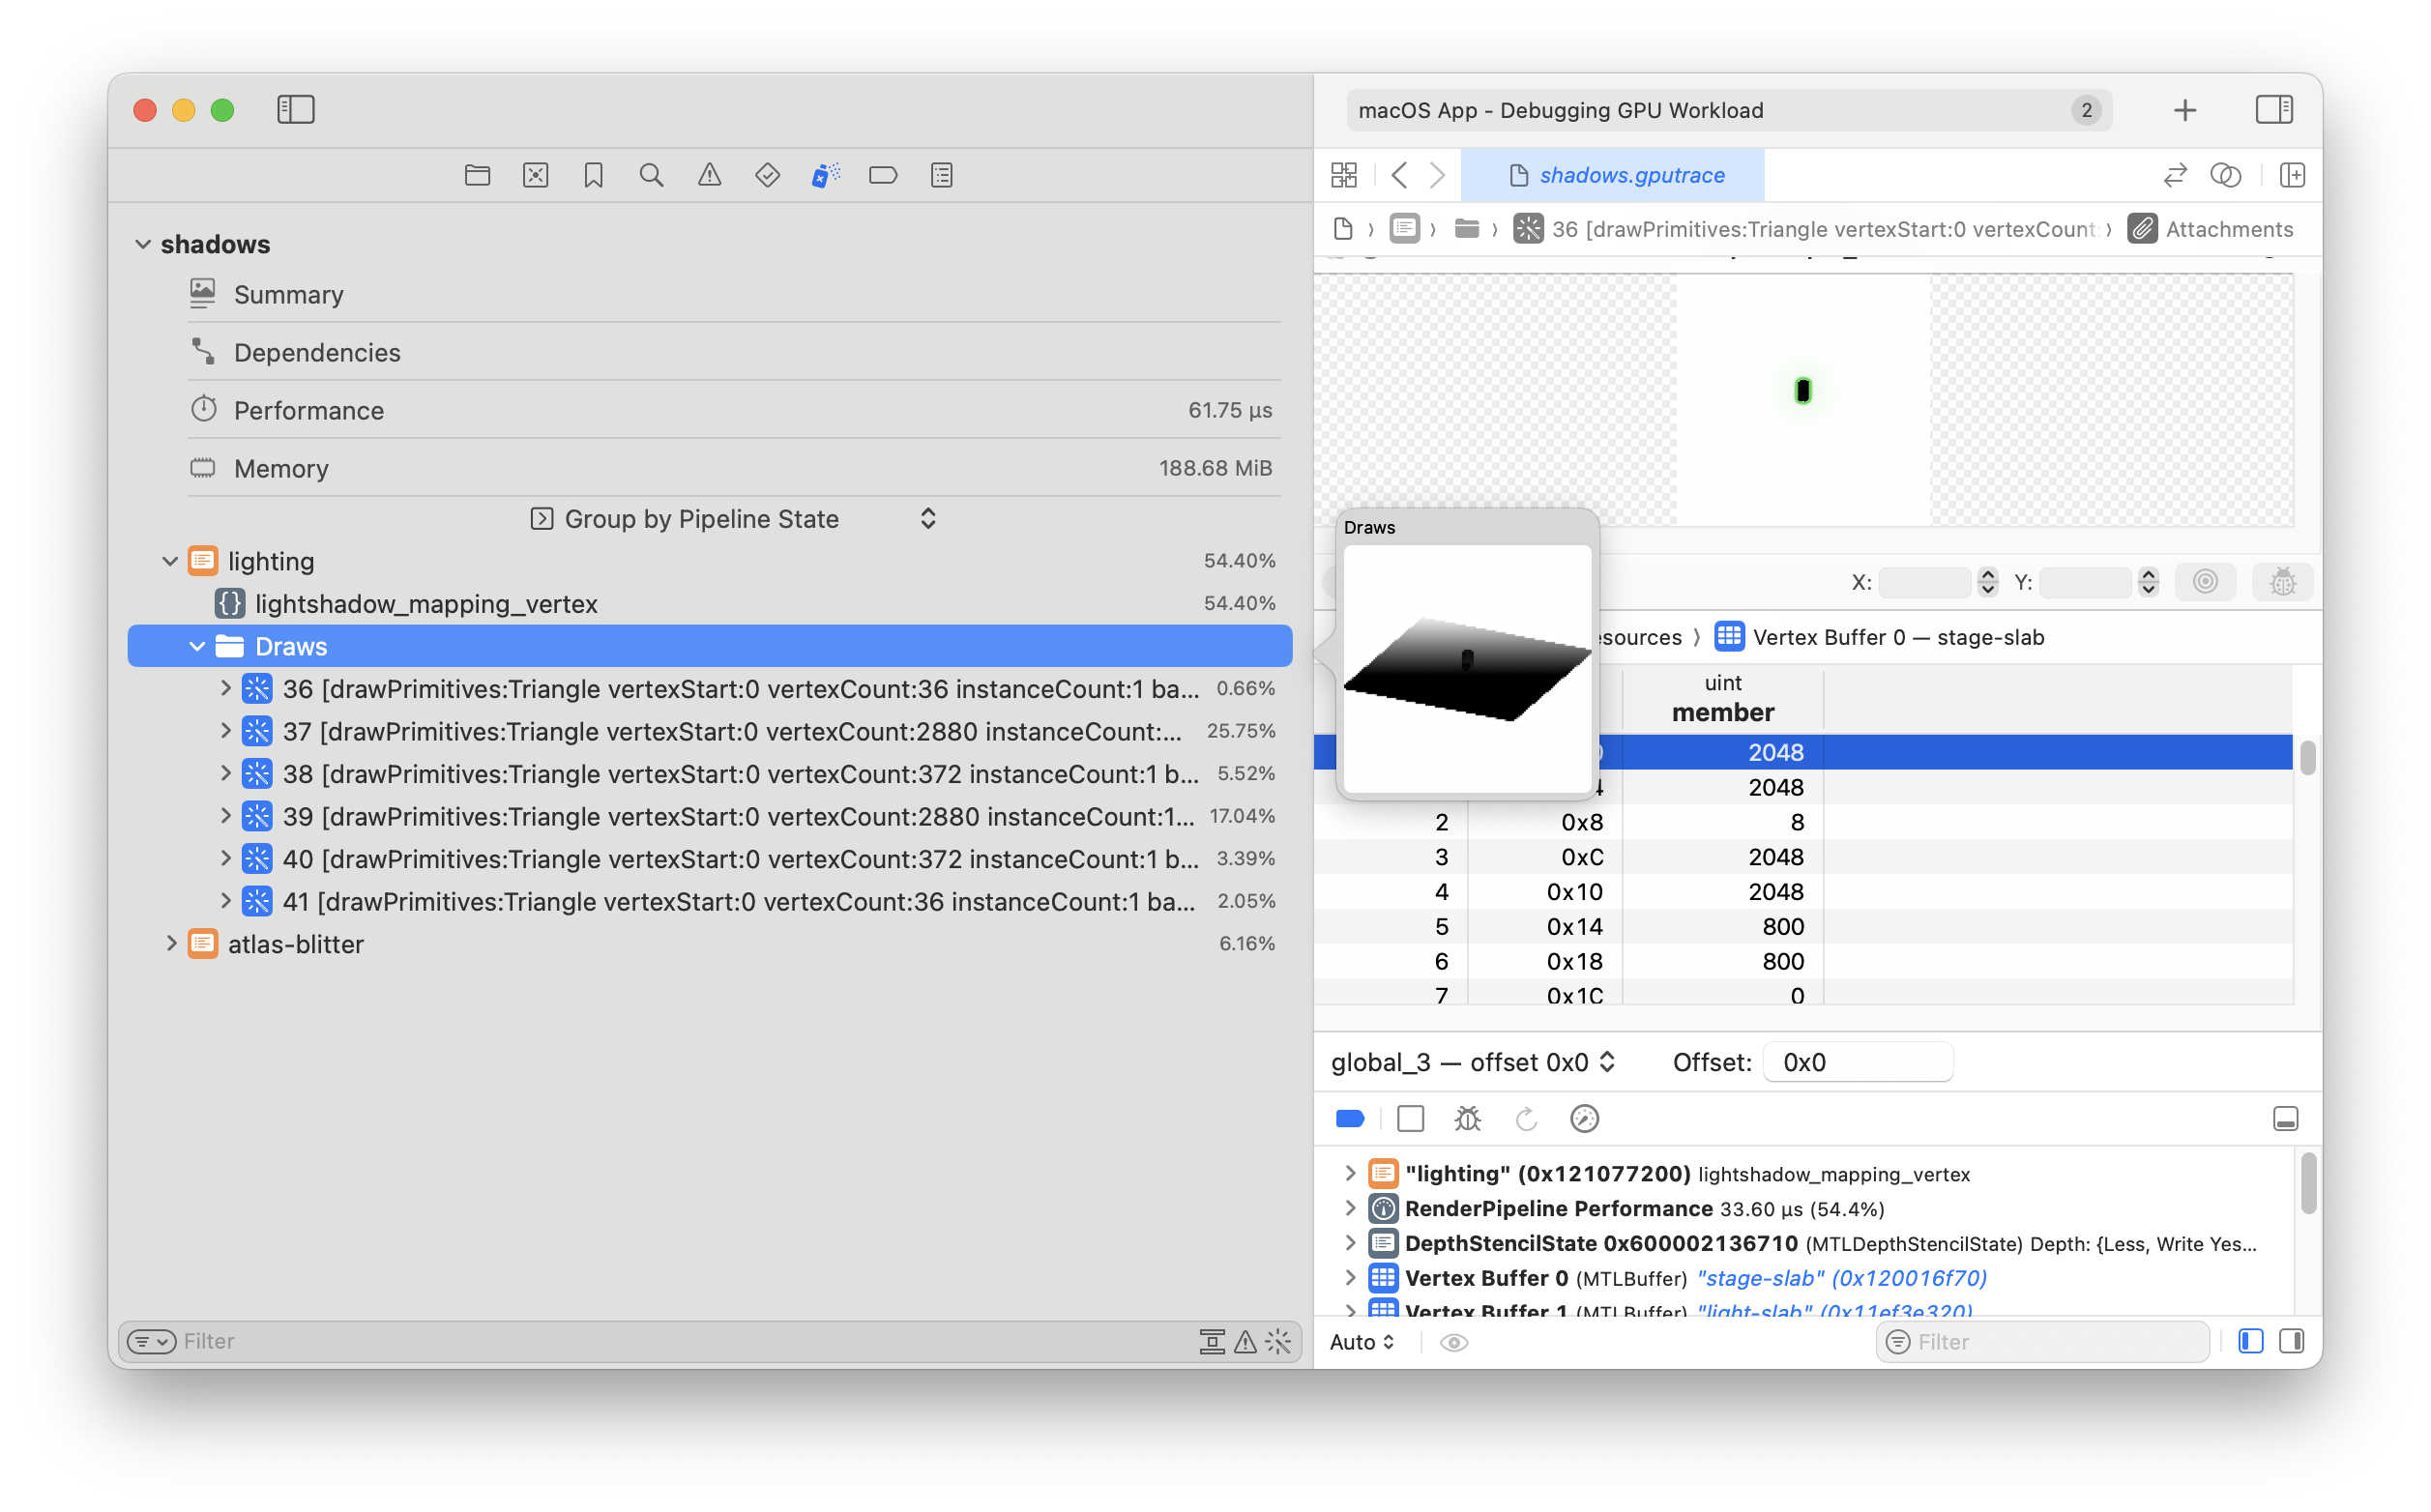Open the Source Control navigator icon
This screenshot has width=2431, height=1512.
pos(536,176)
